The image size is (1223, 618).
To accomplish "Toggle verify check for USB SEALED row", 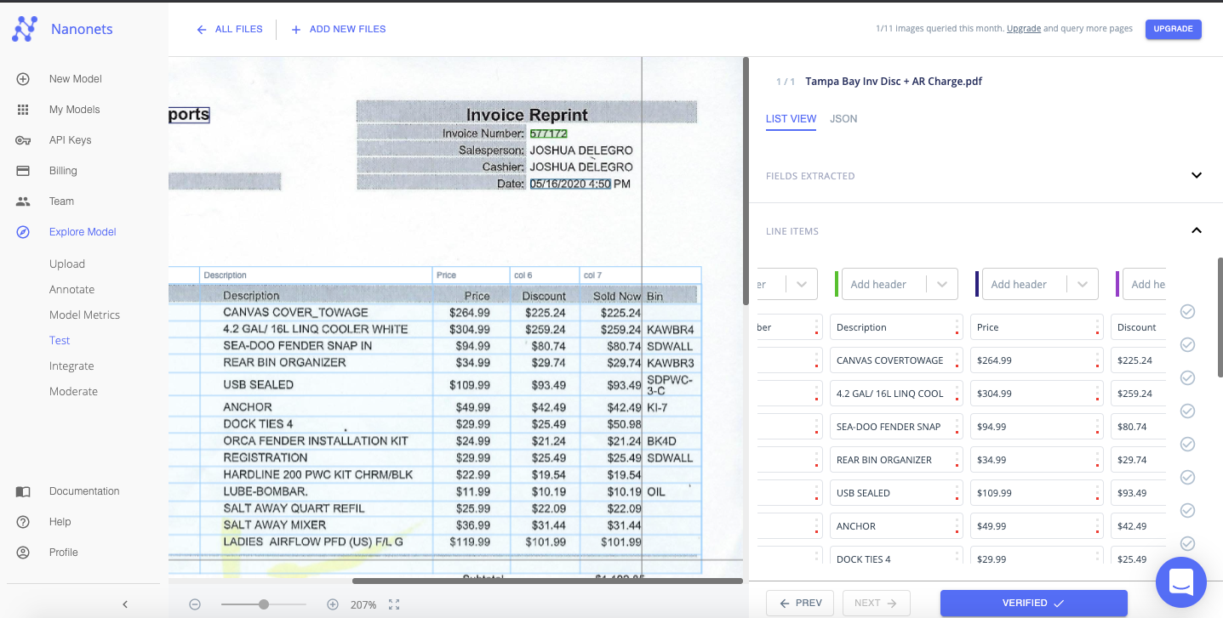I will point(1187,477).
